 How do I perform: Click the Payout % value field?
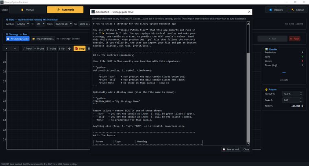click(x=291, y=94)
